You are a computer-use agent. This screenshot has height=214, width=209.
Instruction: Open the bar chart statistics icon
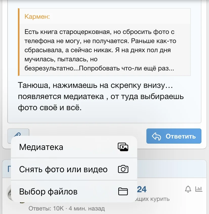[x=199, y=189]
